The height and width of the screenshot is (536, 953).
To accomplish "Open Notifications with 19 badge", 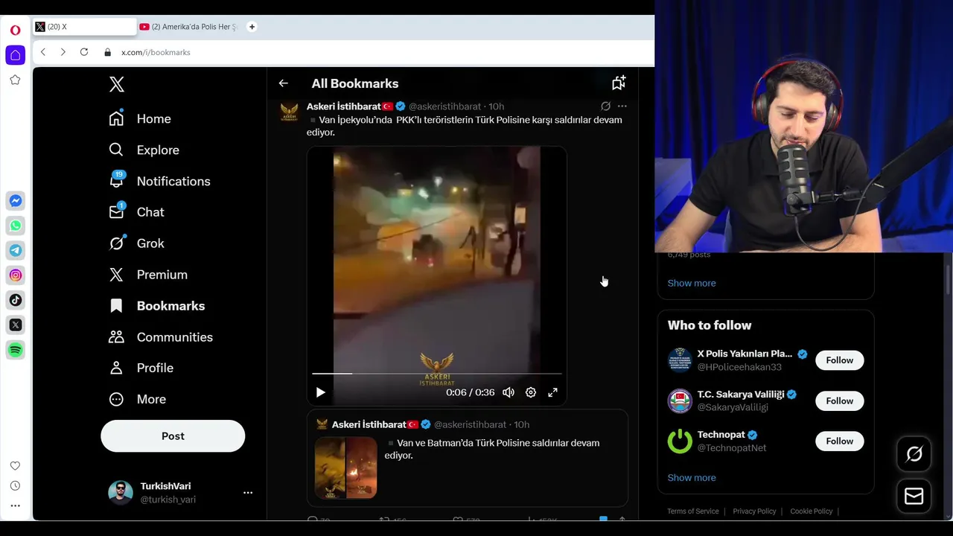I will [159, 181].
